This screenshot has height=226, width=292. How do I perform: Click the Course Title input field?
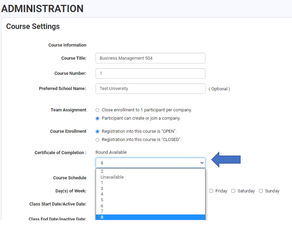click(151, 58)
